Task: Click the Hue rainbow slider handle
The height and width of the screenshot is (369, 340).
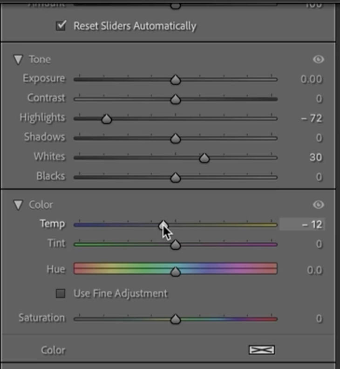Action: pyautogui.click(x=175, y=272)
